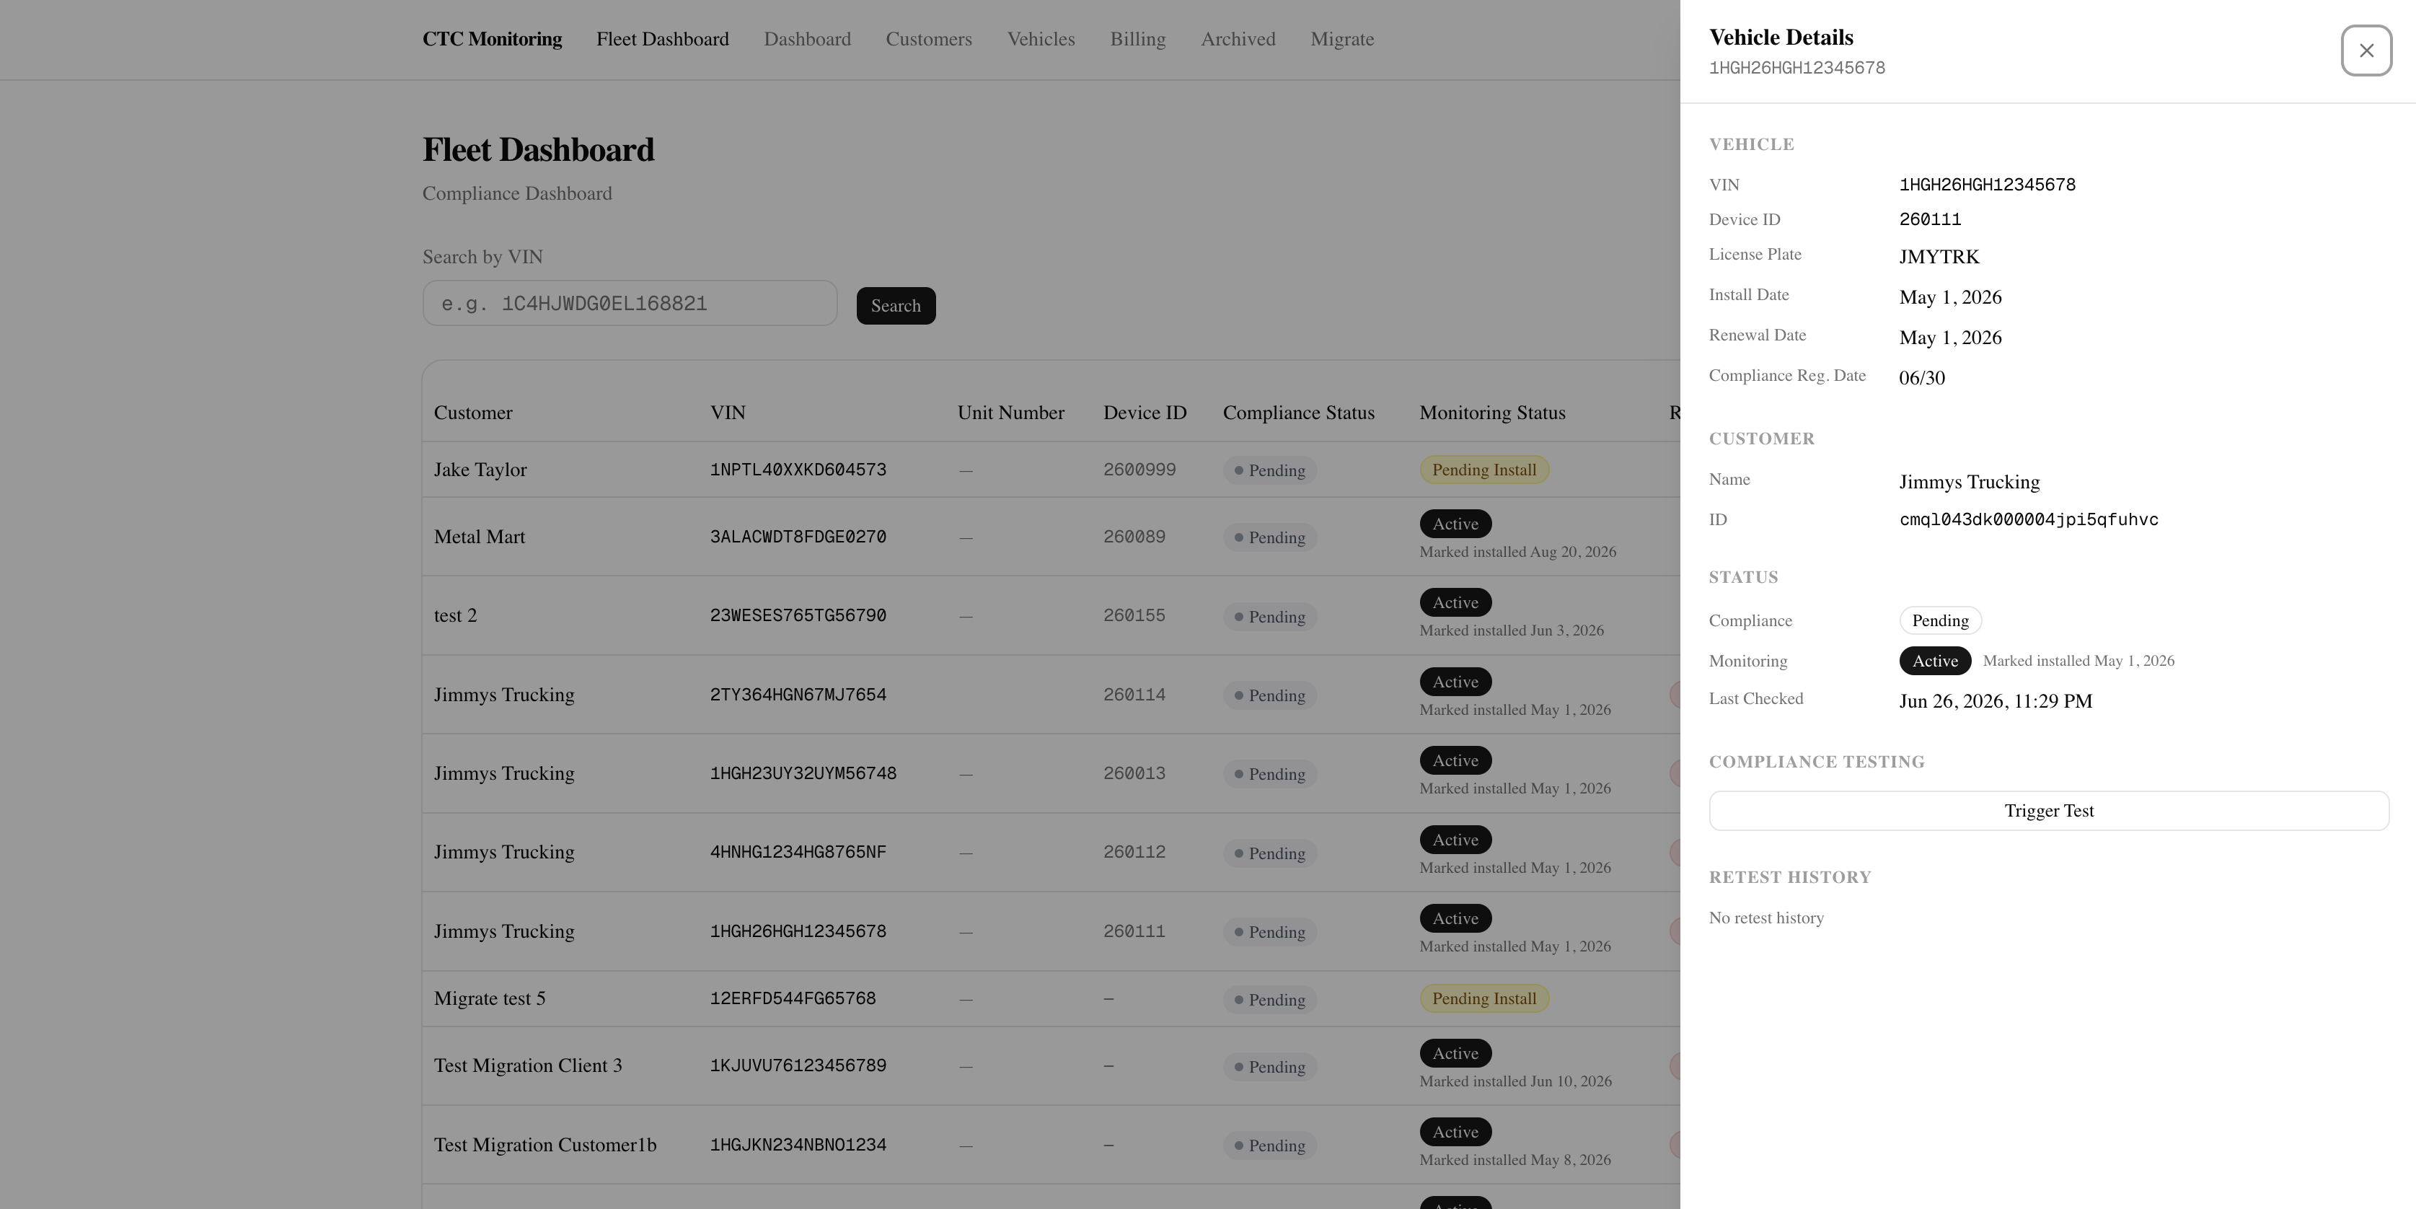The width and height of the screenshot is (2416, 1209).
Task: Open the Billing nav item
Action: (x=1137, y=40)
